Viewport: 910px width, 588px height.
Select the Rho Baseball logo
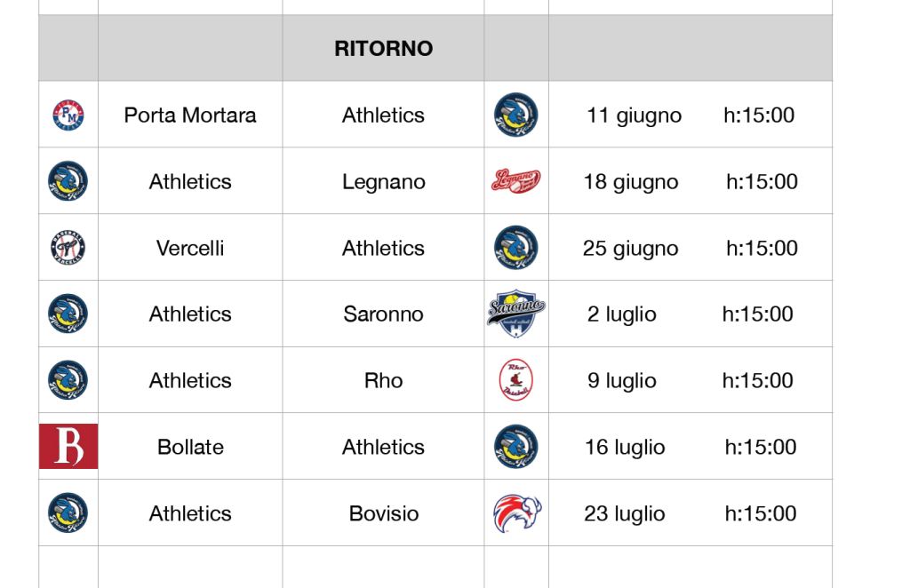click(516, 380)
